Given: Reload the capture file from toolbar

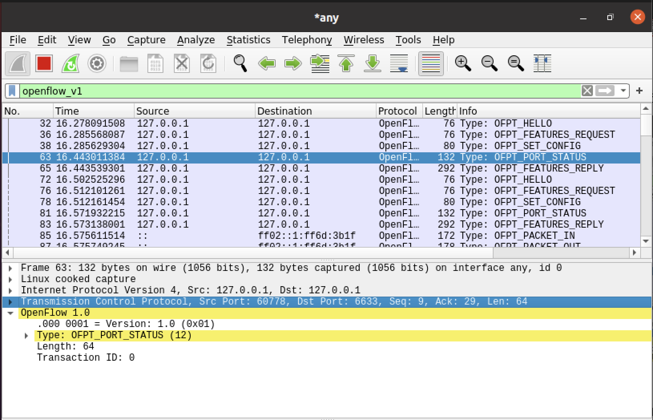Looking at the screenshot, I should coord(208,63).
